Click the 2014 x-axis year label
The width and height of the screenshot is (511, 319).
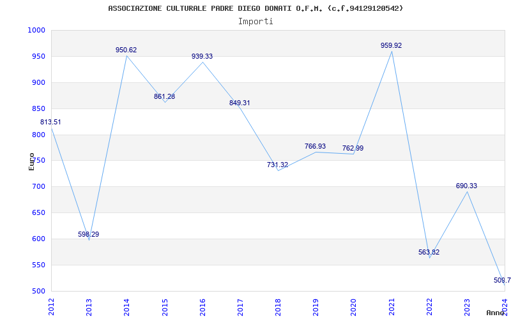tap(126, 307)
